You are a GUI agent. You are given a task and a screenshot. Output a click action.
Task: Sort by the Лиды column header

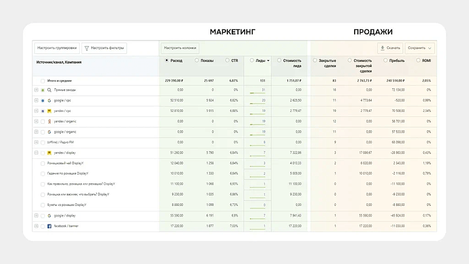(261, 61)
